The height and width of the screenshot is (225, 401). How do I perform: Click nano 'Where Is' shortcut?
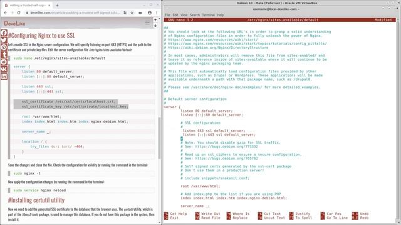tap(238, 214)
